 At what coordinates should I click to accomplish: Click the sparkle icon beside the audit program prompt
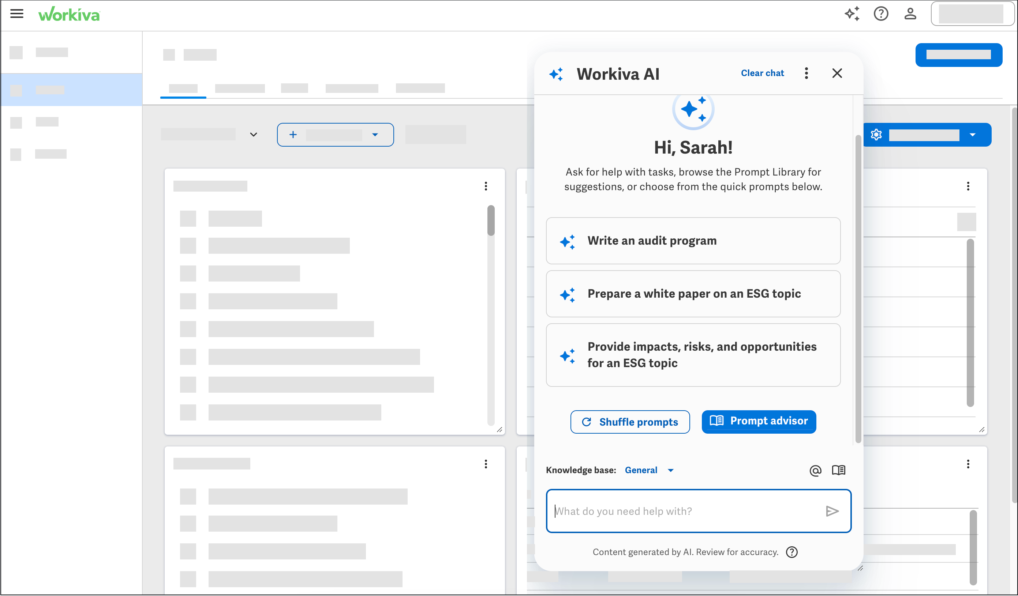(x=567, y=241)
